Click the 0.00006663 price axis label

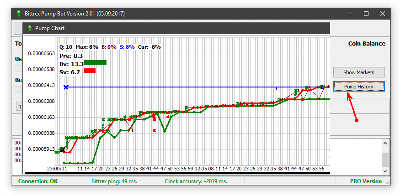[x=41, y=53]
